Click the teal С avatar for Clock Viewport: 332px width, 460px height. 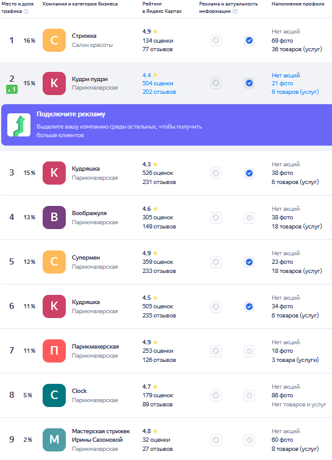pos(54,395)
